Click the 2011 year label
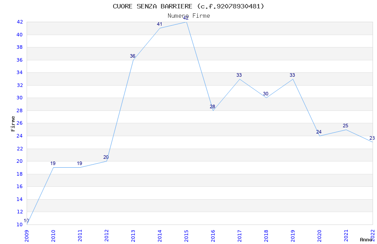Image resolution: width=377 pixels, height=244 pixels. [x=80, y=236]
